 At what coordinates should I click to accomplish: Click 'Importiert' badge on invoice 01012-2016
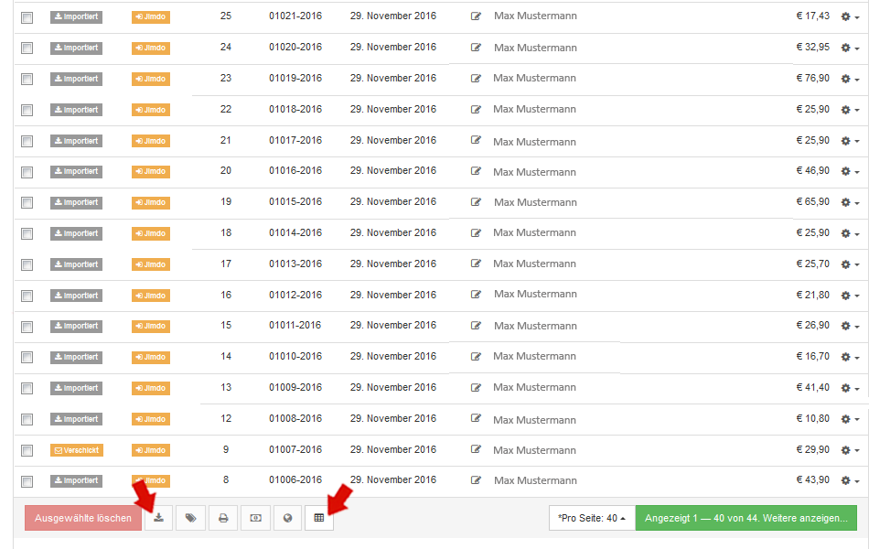pyautogui.click(x=76, y=296)
